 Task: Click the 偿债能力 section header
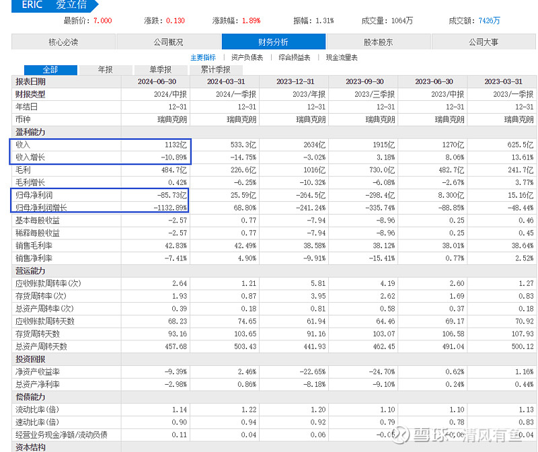point(30,397)
